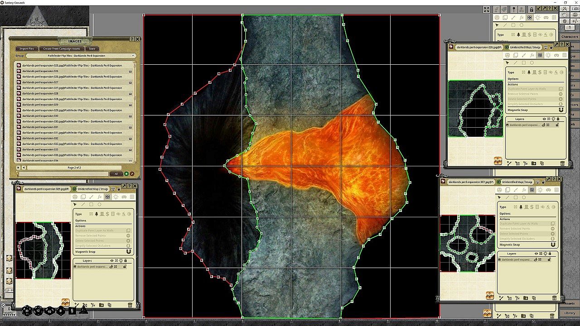580x326 pixels.
Task: Open Assets sidebar tab
Action: click(x=570, y=303)
